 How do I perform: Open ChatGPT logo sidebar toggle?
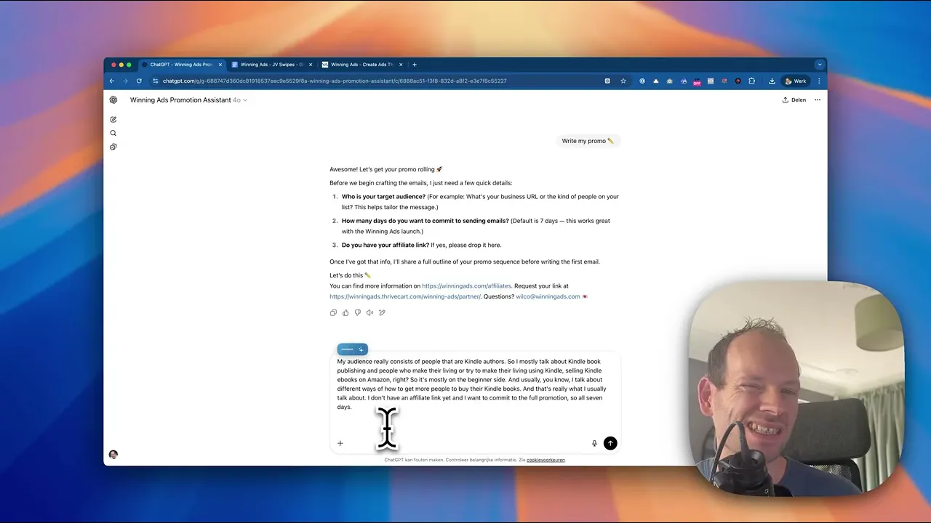[x=113, y=100]
